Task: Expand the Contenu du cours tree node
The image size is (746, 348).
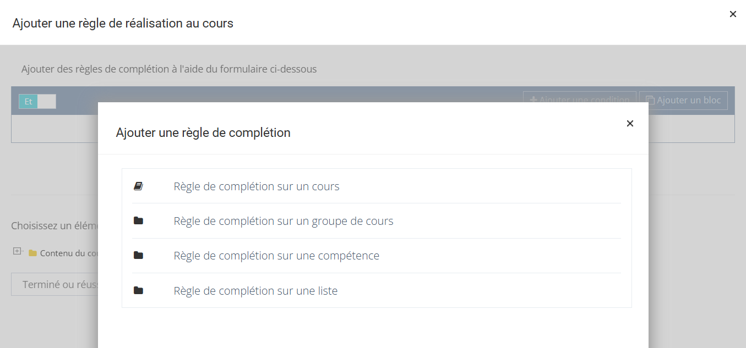Action: coord(17,251)
